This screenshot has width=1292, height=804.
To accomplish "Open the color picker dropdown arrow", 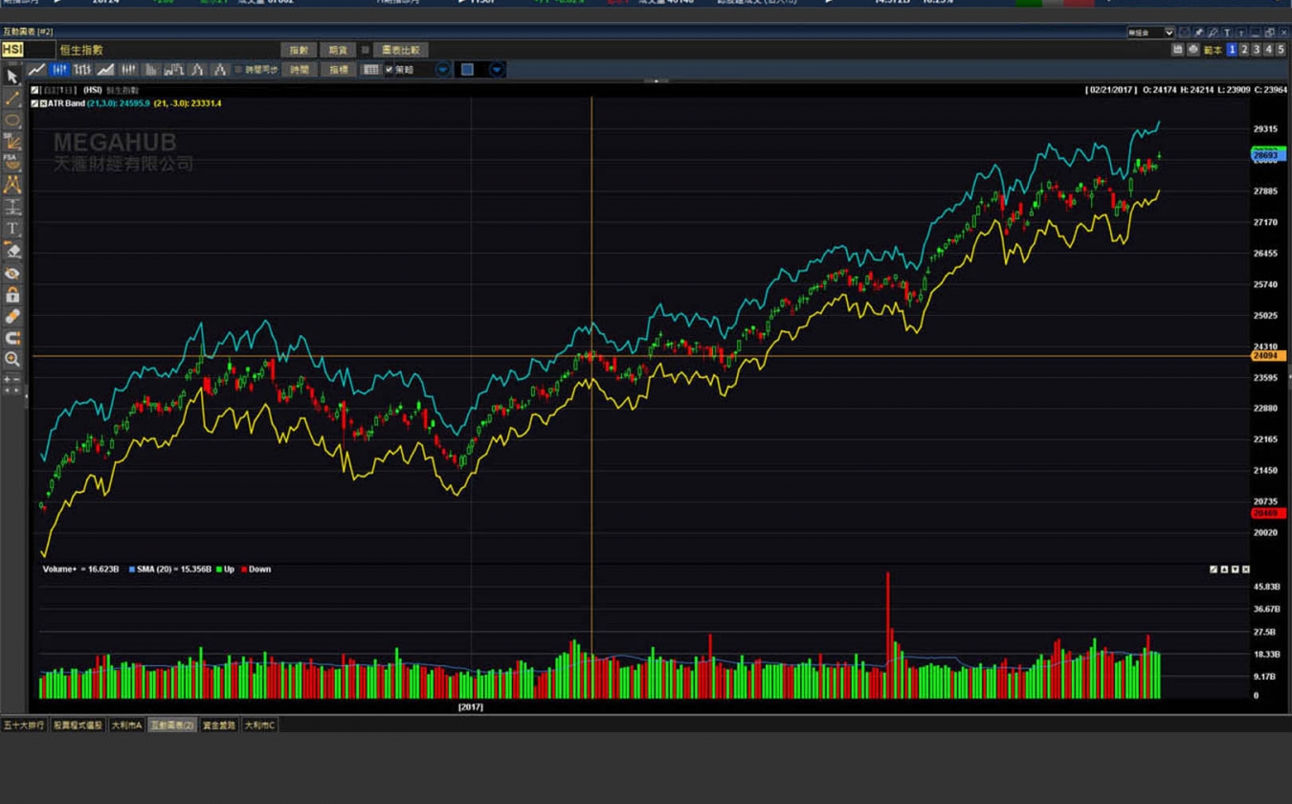I will tap(496, 70).
